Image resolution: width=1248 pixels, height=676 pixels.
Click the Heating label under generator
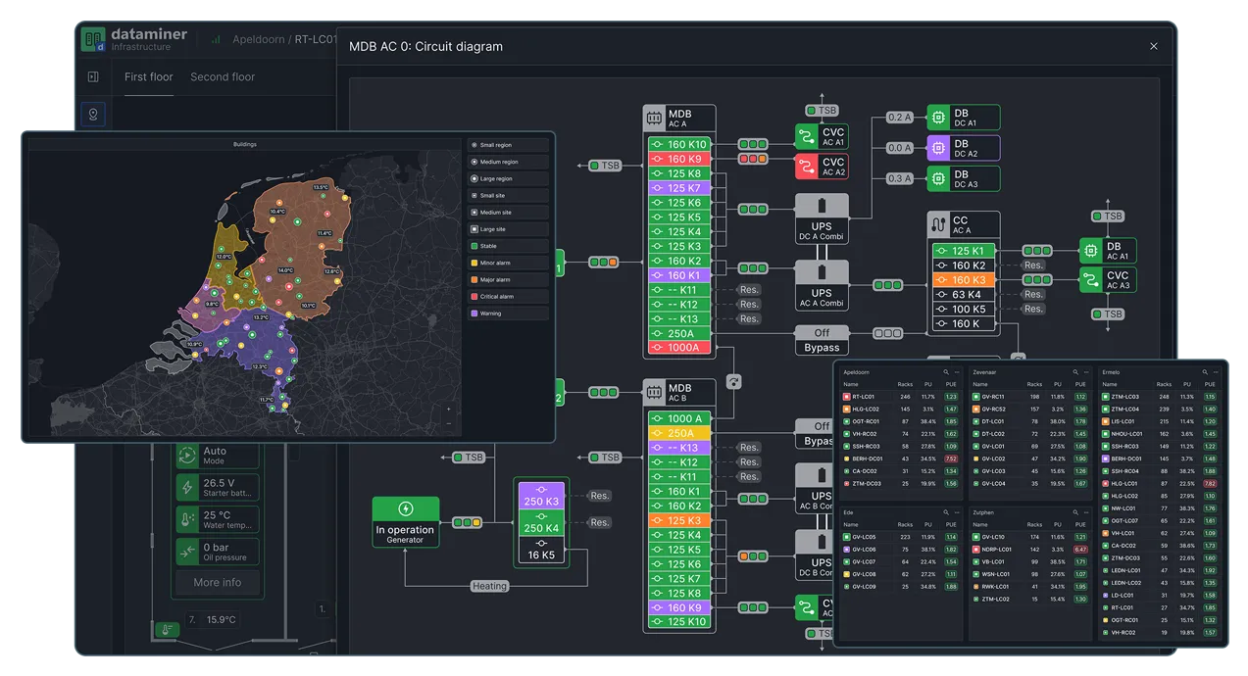489,586
